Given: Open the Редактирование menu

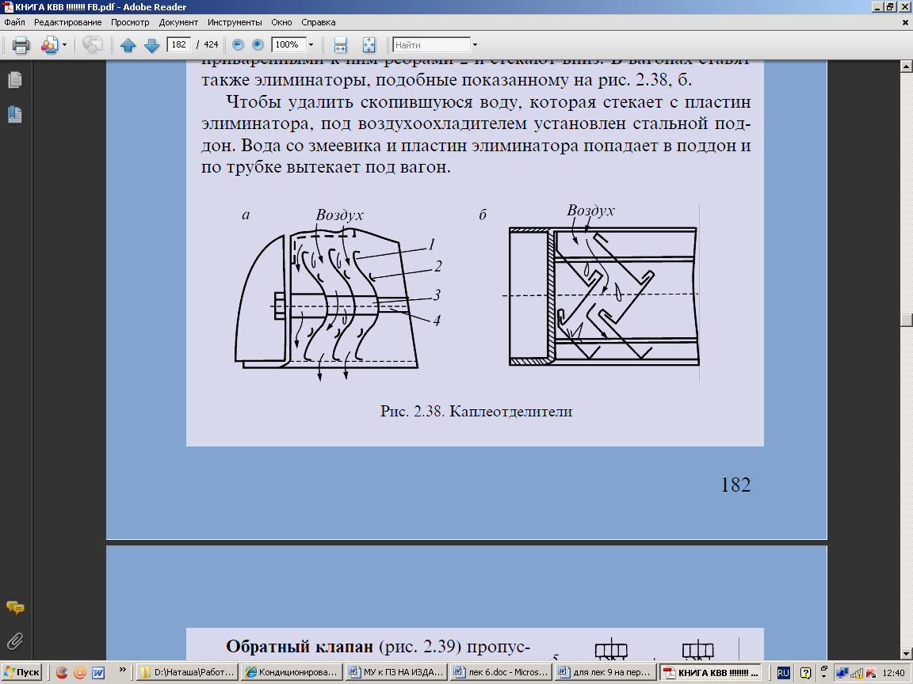Looking at the screenshot, I should click(x=67, y=22).
